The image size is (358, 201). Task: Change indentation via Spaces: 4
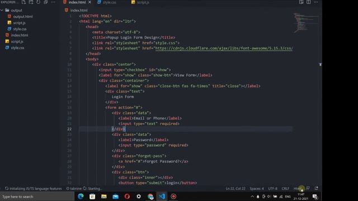(x=257, y=189)
